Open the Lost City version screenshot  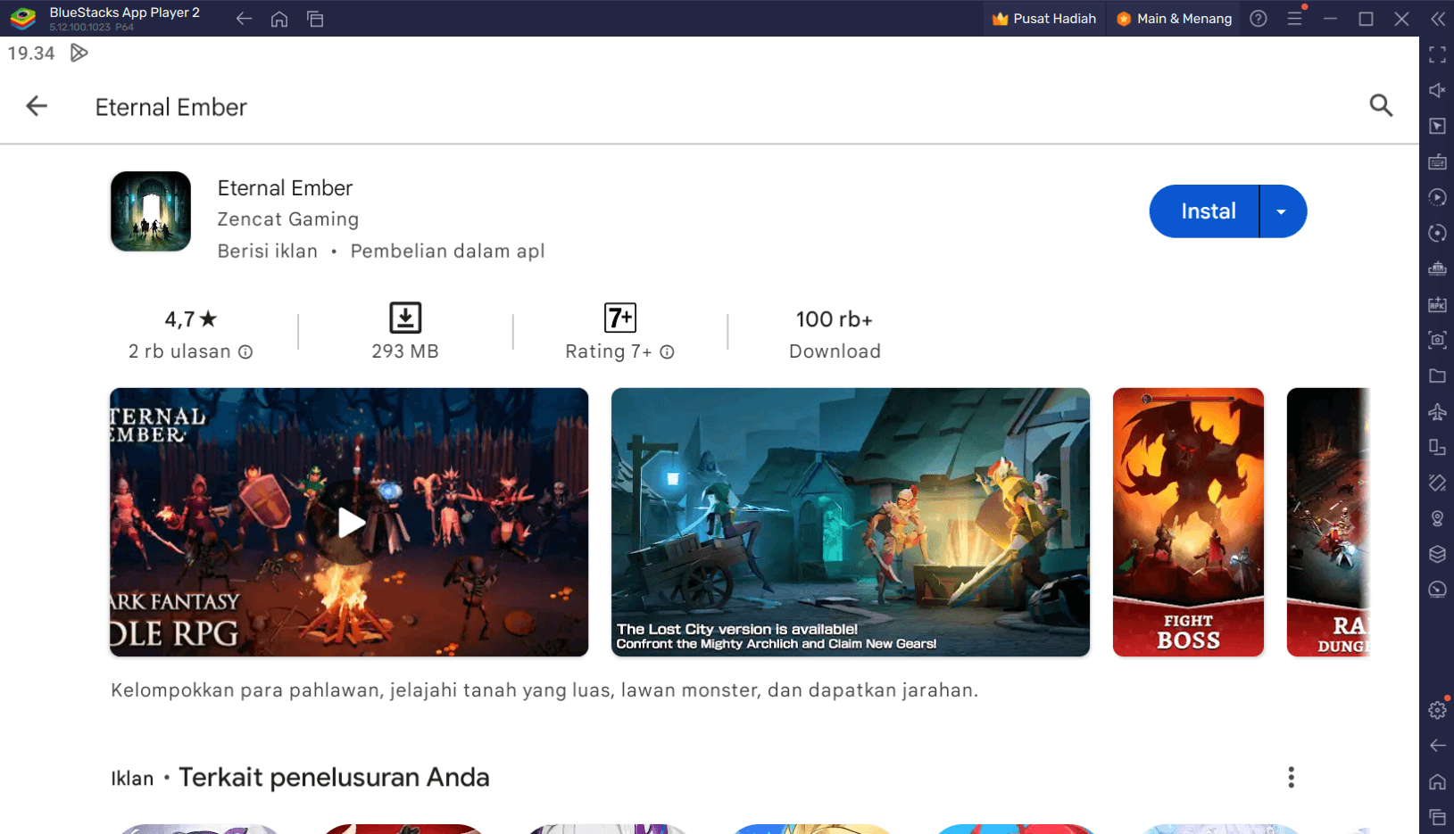tap(851, 523)
